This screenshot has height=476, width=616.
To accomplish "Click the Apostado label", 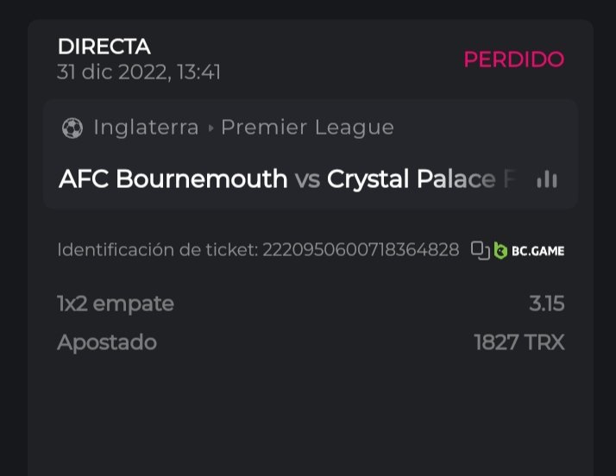I will pyautogui.click(x=107, y=342).
